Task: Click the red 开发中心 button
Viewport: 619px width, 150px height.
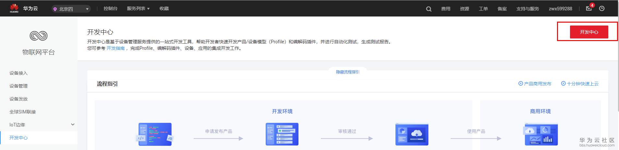Action: (x=589, y=32)
